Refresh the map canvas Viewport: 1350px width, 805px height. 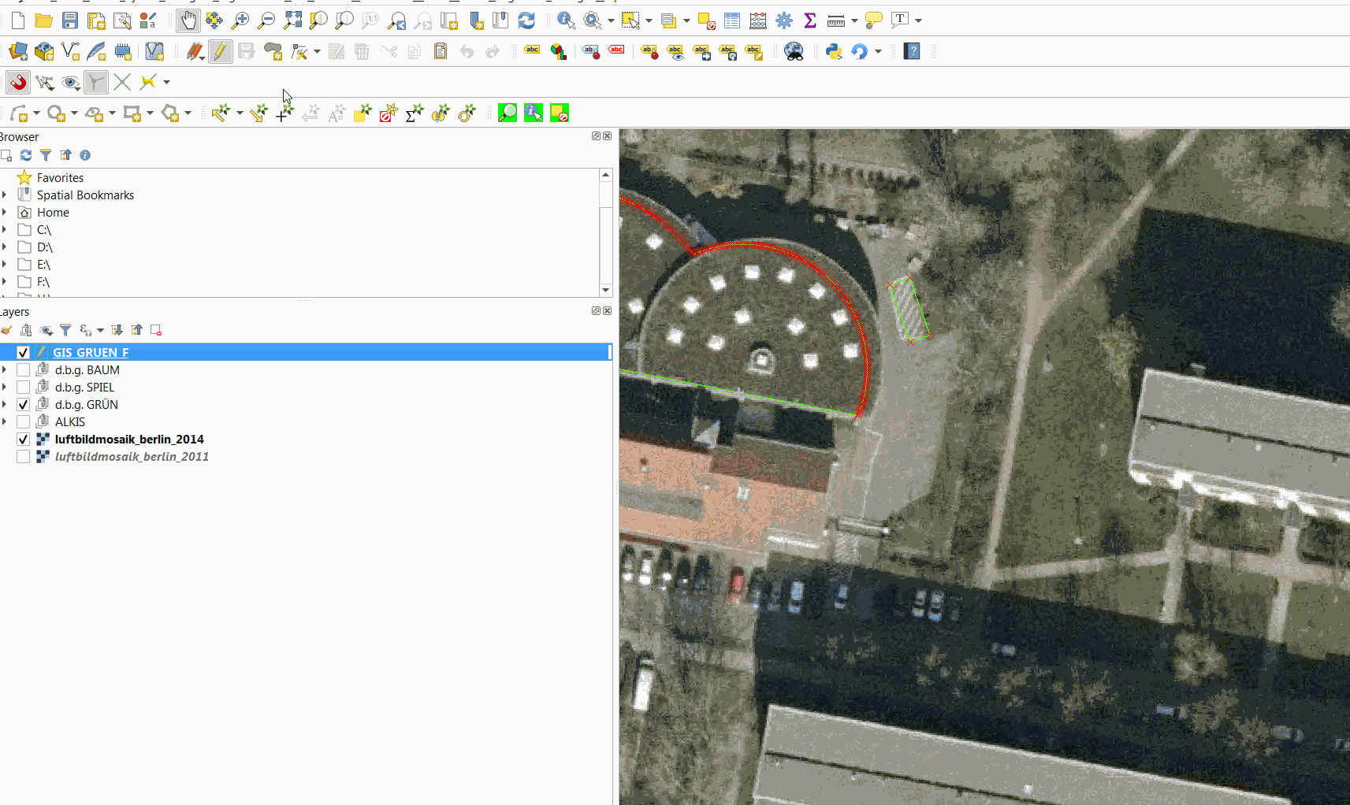tap(528, 20)
